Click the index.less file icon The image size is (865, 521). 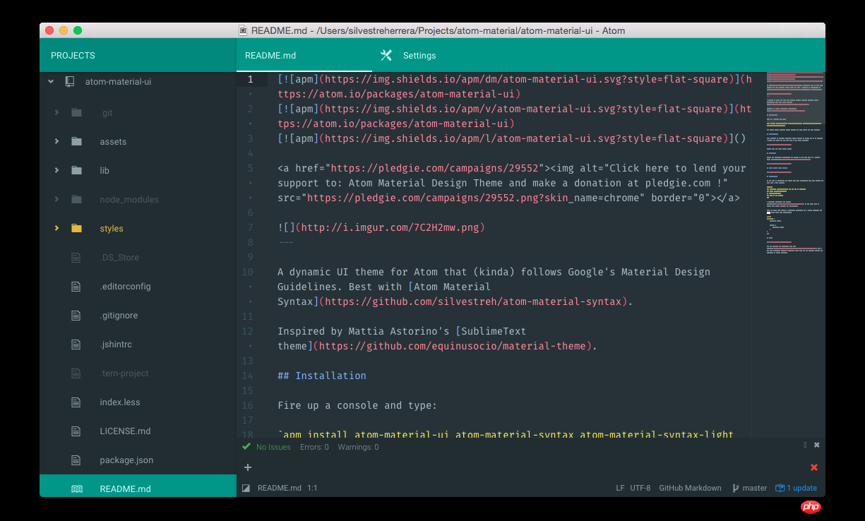(76, 402)
